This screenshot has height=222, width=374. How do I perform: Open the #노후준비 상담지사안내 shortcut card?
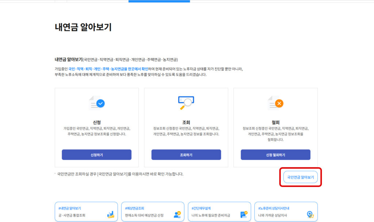coord(286,211)
